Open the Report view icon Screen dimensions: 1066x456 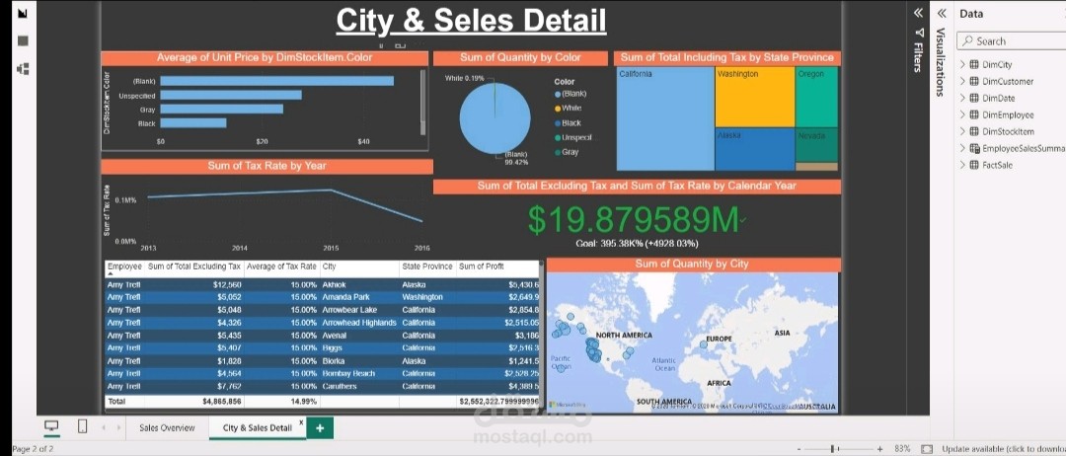coord(23,13)
